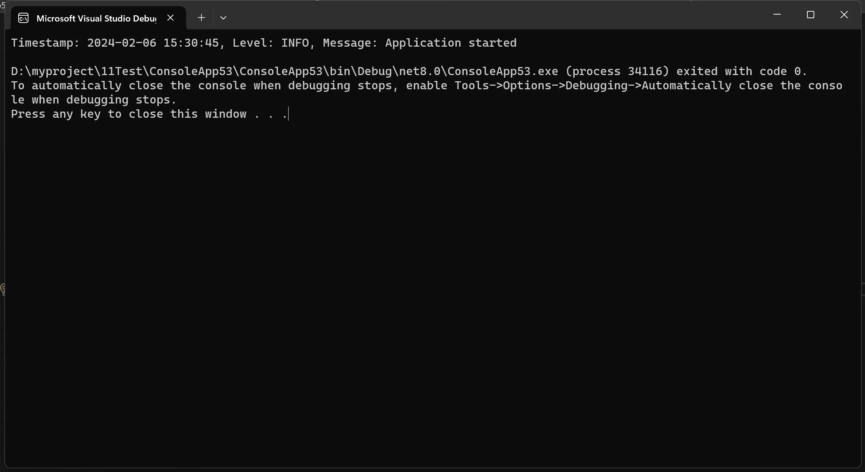The width and height of the screenshot is (865, 472).
Task: Maximize the terminal window
Action: coord(811,15)
